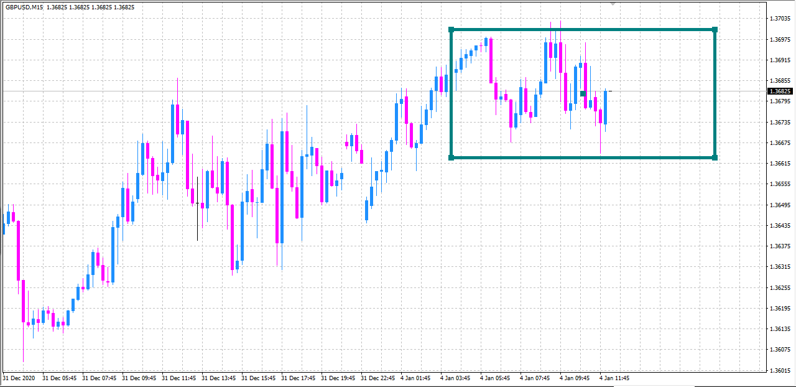This screenshot has height=387, width=796.
Task: Select the rectangle's center anchor point
Action: coord(583,93)
